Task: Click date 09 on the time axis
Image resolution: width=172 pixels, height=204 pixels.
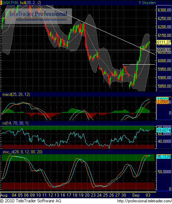Action: pos(32,195)
